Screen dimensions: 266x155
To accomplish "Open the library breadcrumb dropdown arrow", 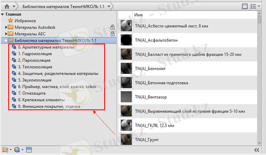I will (109, 7).
